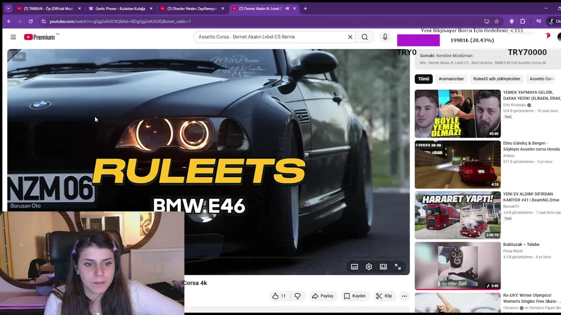The image size is (561, 315).
Task: Close the TARKAN tab
Action: pyautogui.click(x=79, y=8)
